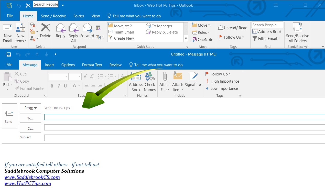The width and height of the screenshot is (325, 188).
Task: Select the Move to: ? quick step
Action: click(120, 26)
